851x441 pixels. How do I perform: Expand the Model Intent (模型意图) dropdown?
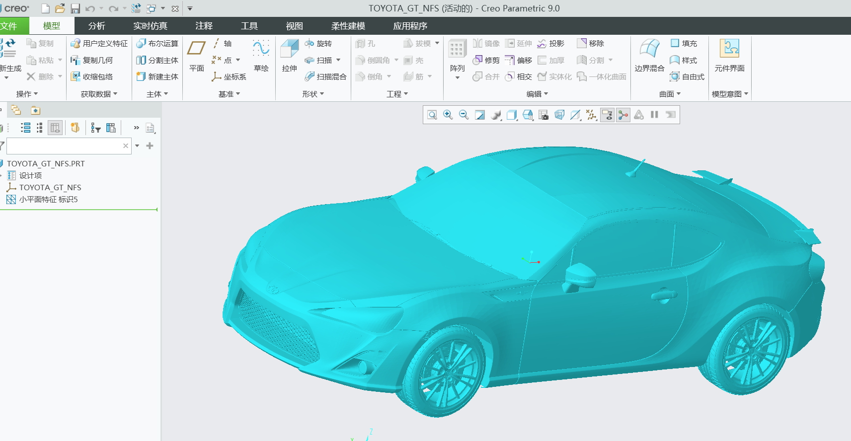point(730,94)
